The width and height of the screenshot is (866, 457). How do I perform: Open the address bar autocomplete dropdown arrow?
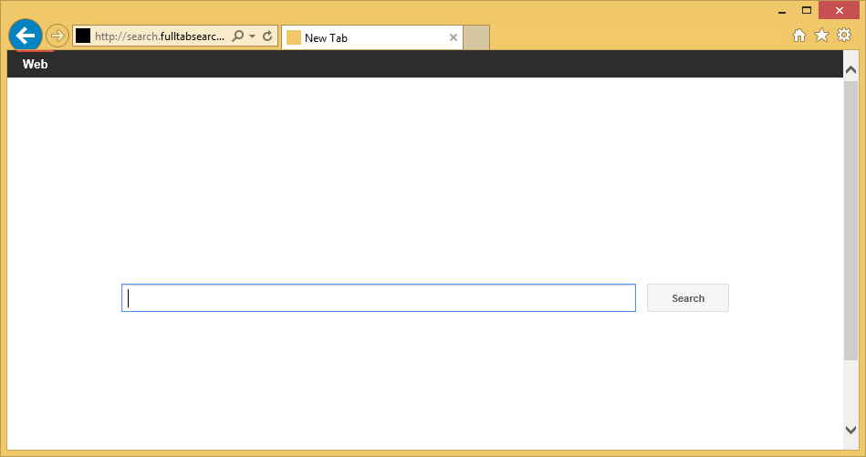pyautogui.click(x=253, y=36)
